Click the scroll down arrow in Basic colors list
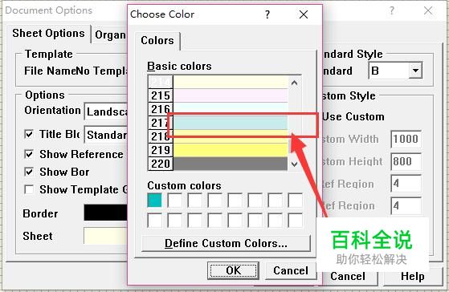Screen dimensions: 449x292 pyautogui.click(x=294, y=164)
